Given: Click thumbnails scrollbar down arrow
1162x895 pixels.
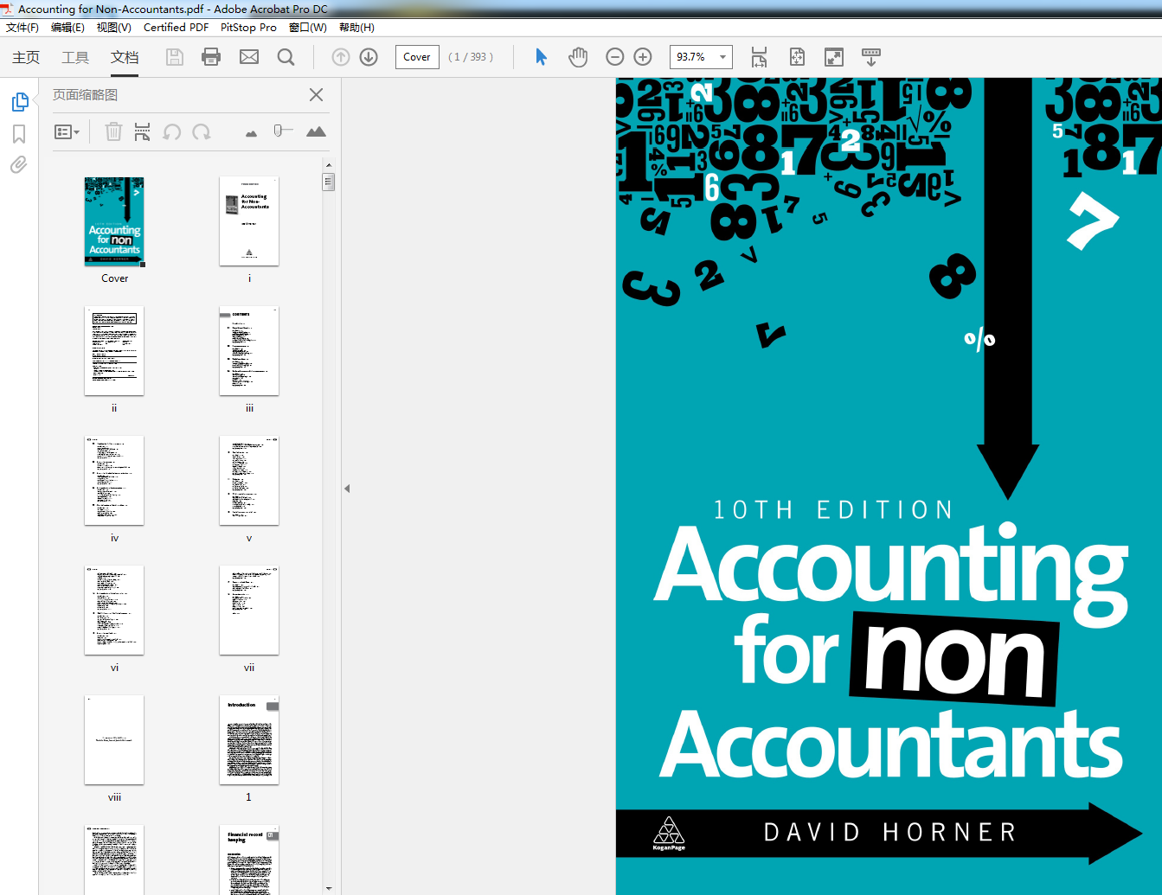Looking at the screenshot, I should pos(328,888).
